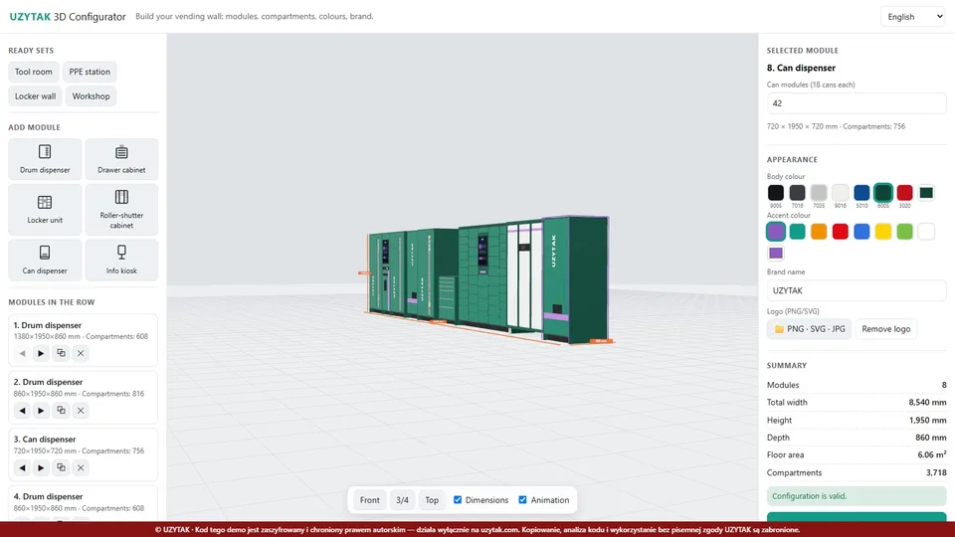This screenshot has width=955, height=537.
Task: Choose the red accent colour swatch
Action: click(x=840, y=232)
